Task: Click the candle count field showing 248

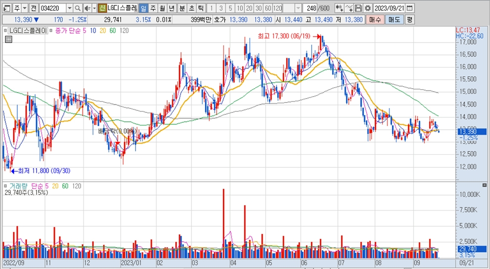Action: click(311, 8)
